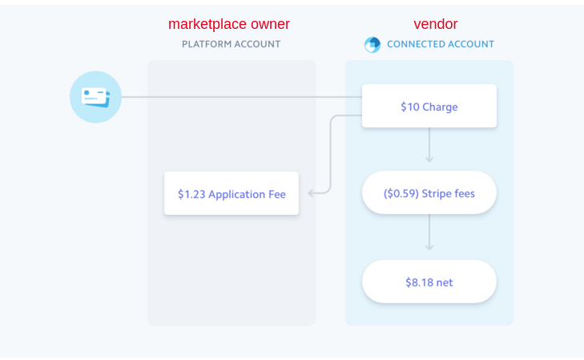Click the blue connected account panel background
584x360 pixels.
[x=429, y=315]
